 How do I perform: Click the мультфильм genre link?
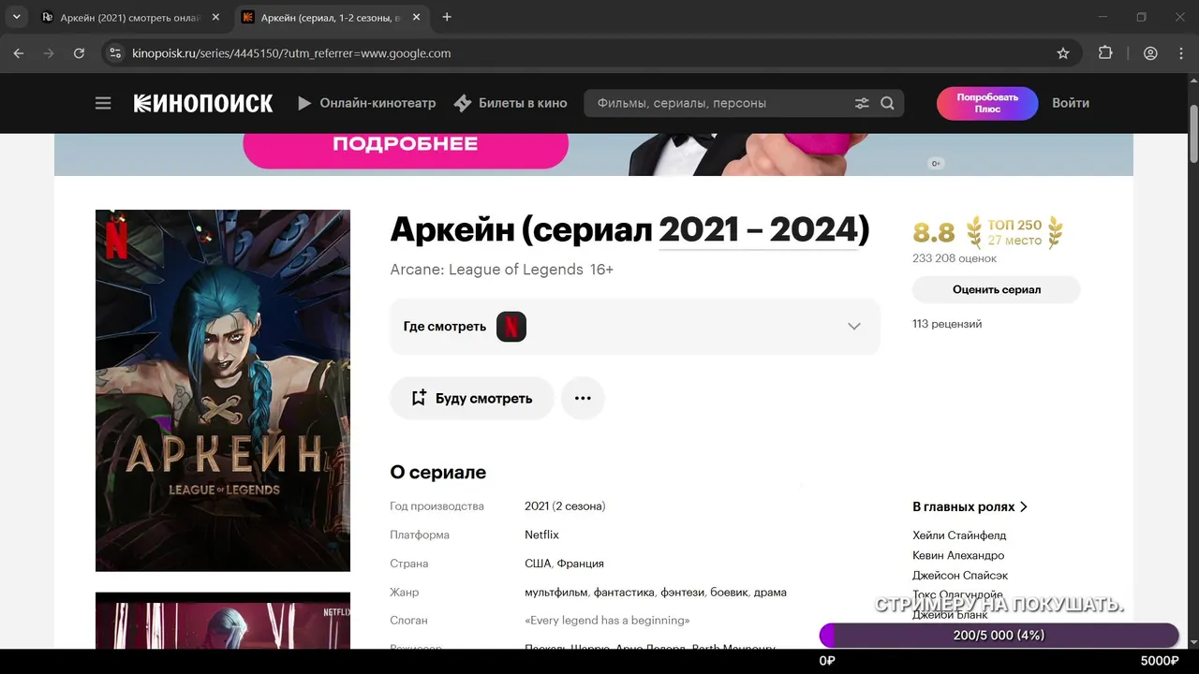pos(555,593)
